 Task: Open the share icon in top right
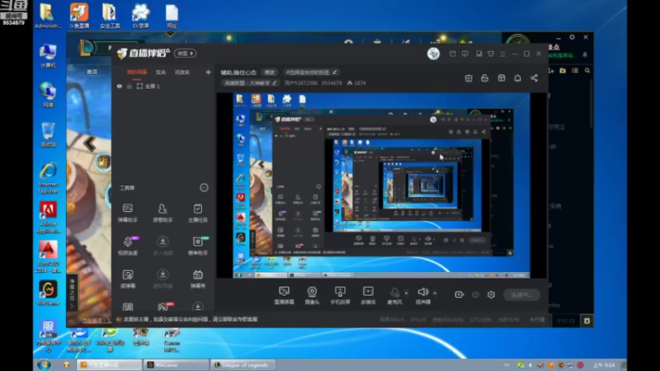pyautogui.click(x=534, y=78)
